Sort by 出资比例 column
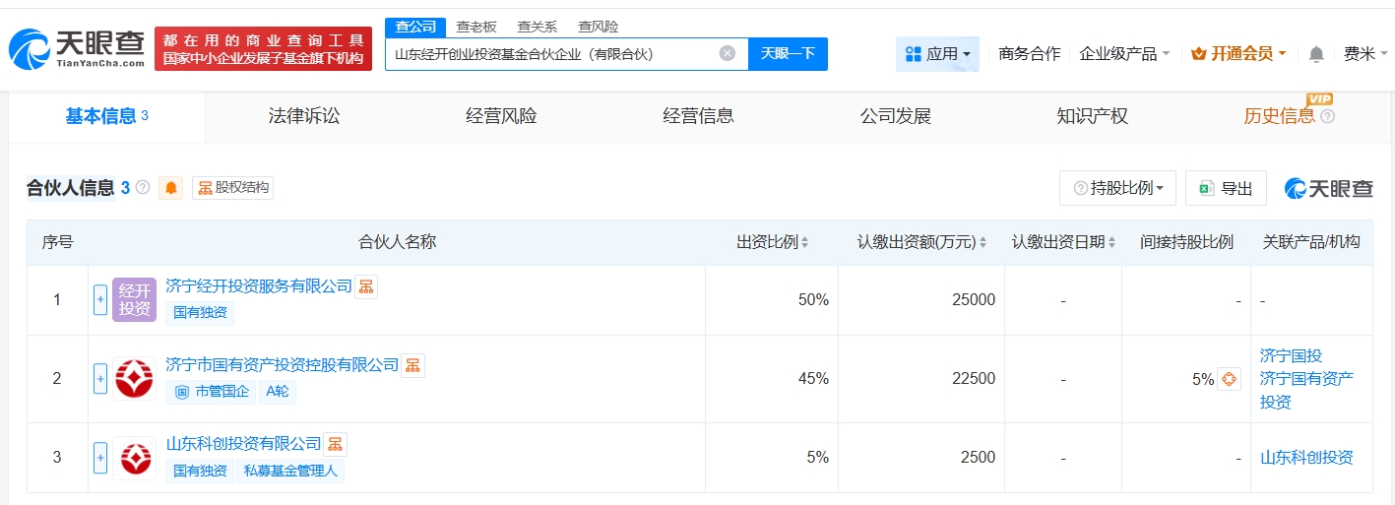 (x=772, y=242)
